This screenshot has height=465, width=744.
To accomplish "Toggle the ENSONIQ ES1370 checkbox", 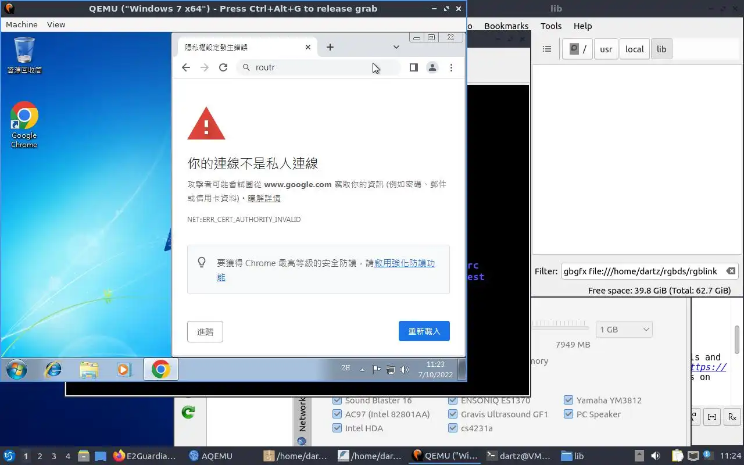I will pos(453,400).
